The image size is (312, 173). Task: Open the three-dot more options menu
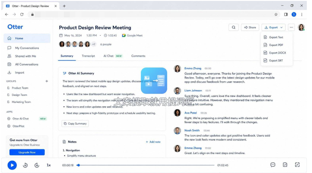click(x=291, y=28)
